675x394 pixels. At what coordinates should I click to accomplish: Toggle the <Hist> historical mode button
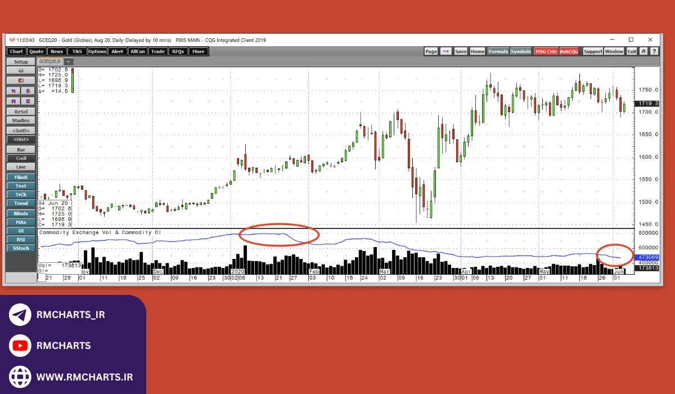21,139
